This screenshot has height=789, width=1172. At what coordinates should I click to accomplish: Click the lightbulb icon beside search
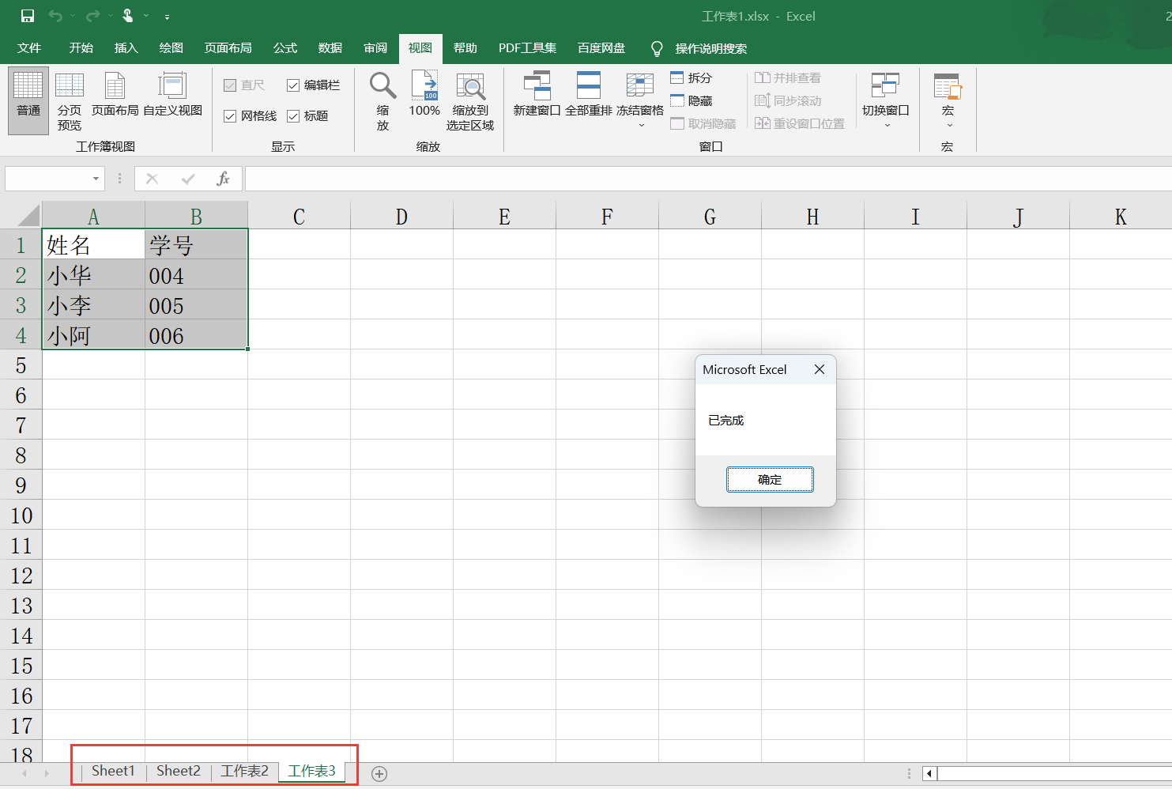(657, 49)
